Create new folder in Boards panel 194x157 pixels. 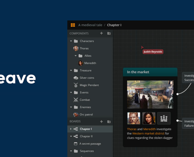tap(109, 121)
